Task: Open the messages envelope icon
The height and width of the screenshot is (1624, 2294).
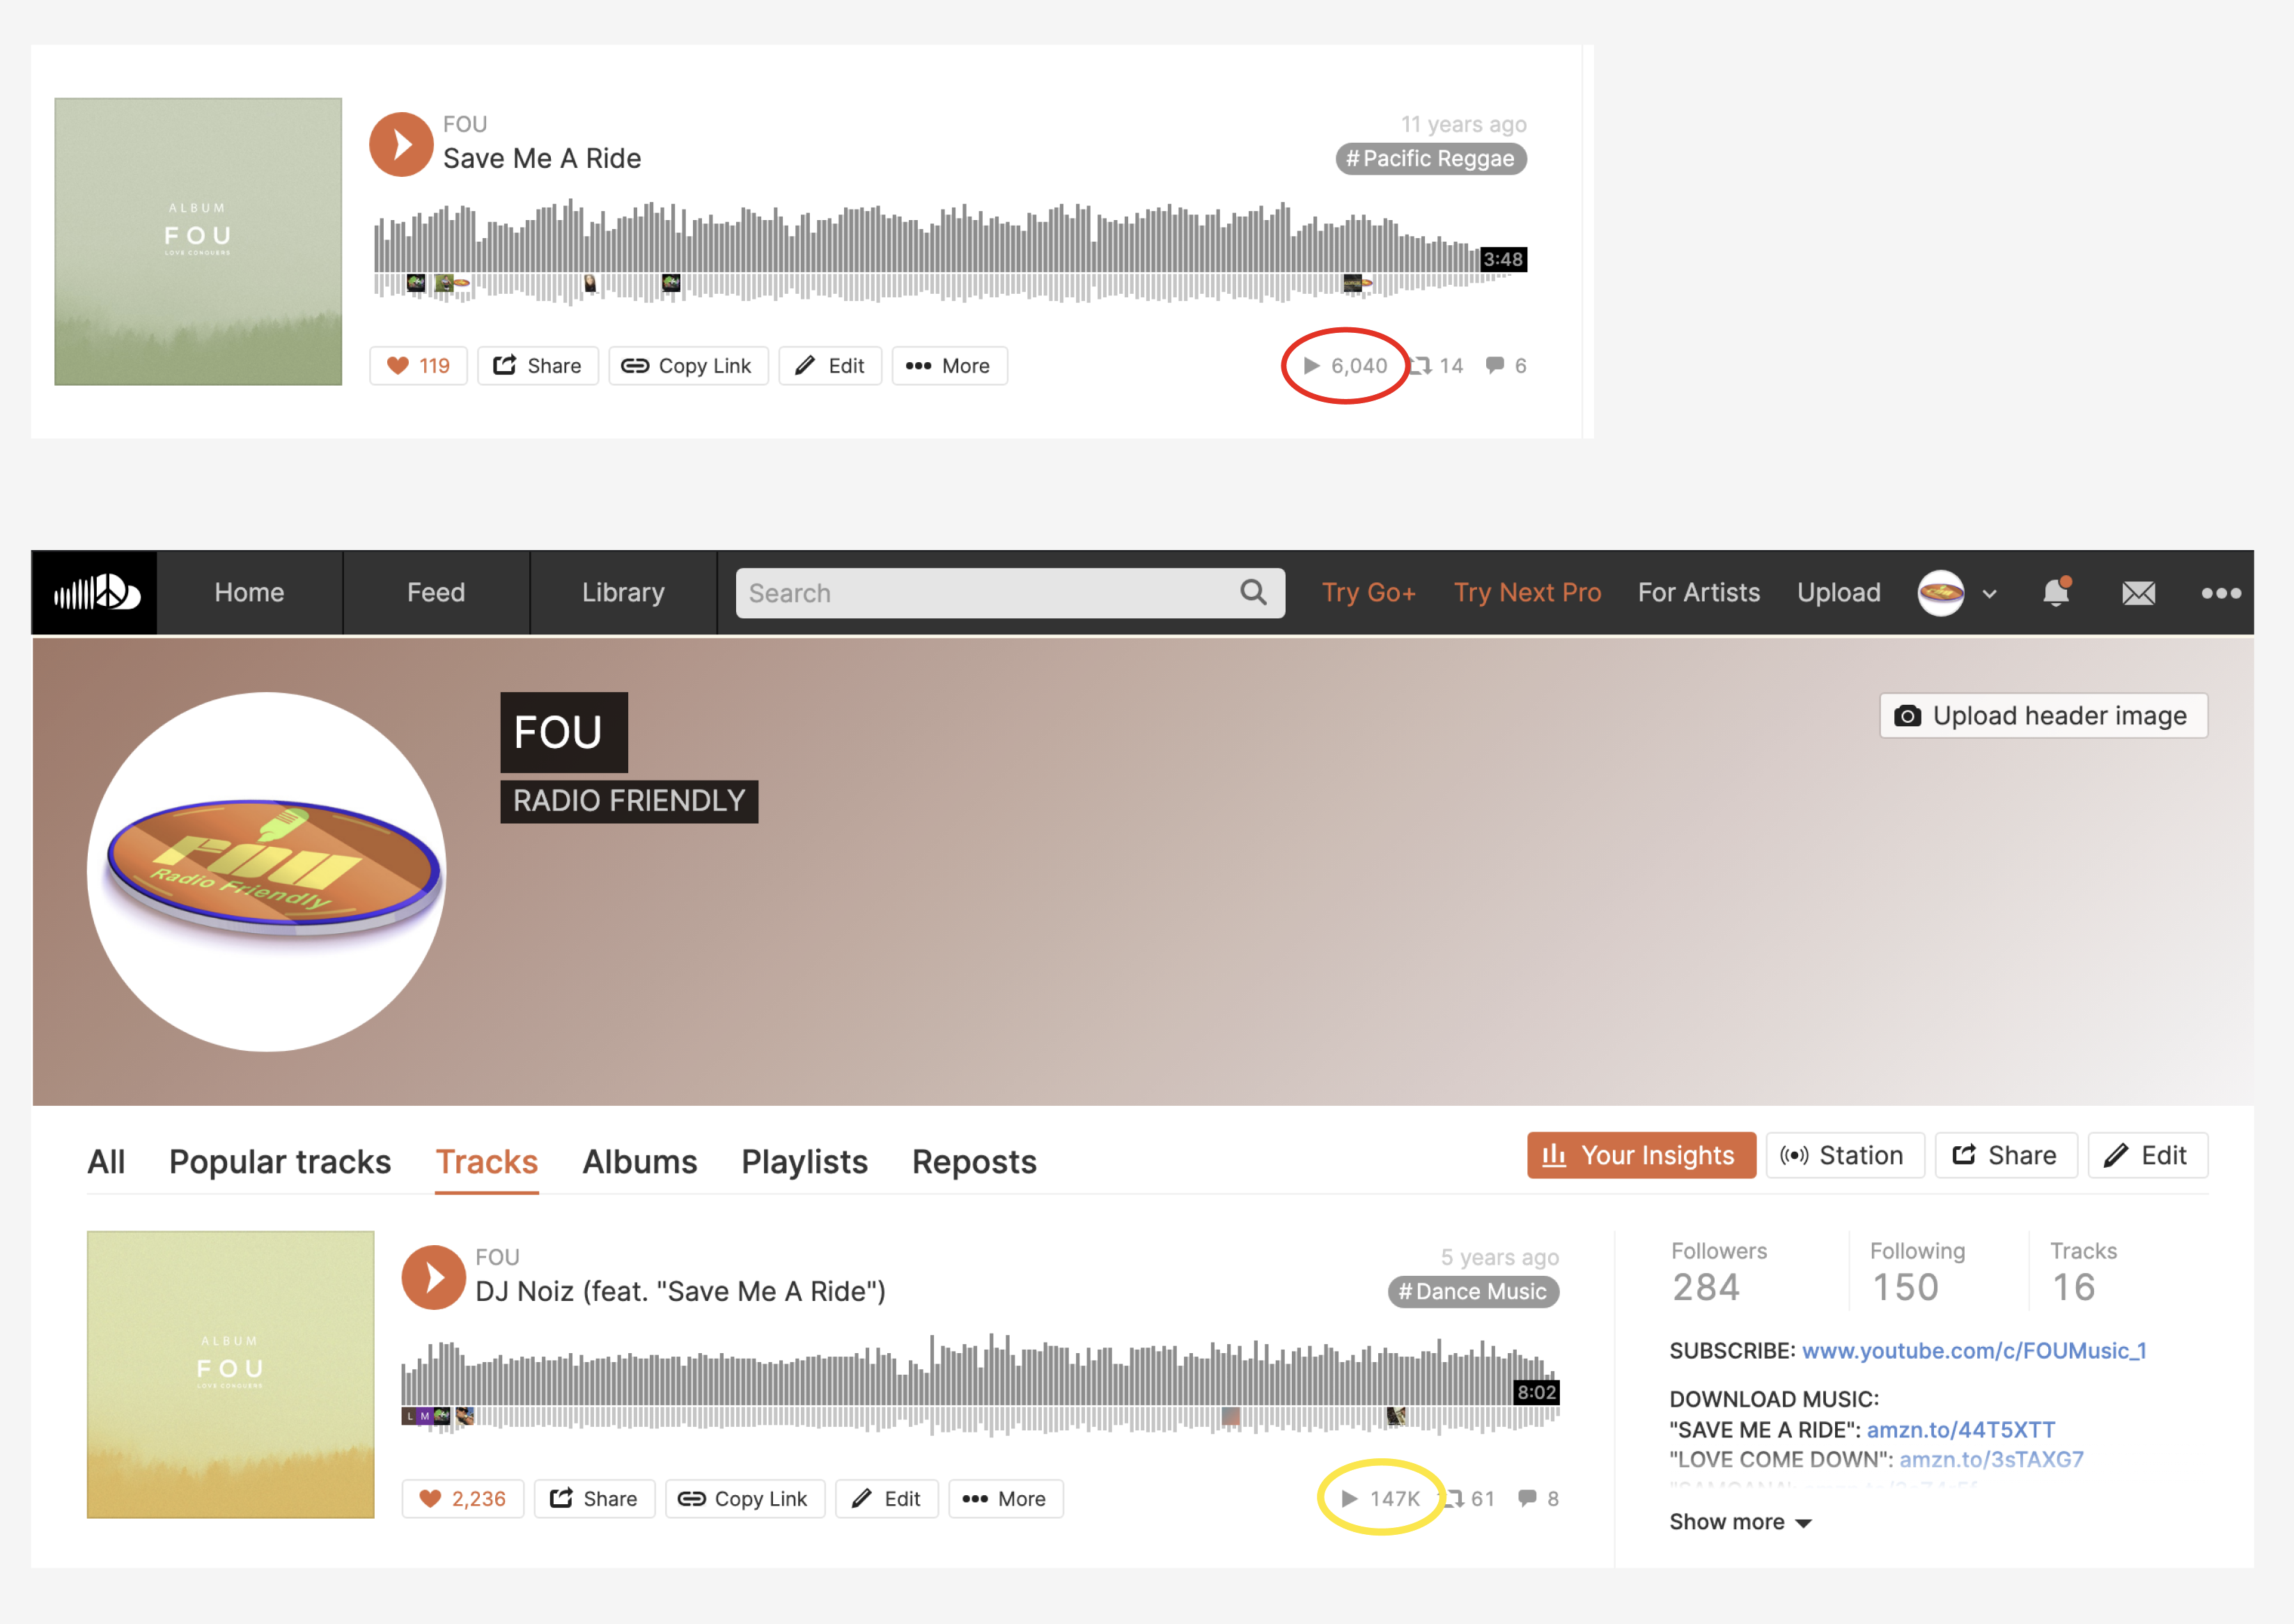Action: coord(2138,593)
